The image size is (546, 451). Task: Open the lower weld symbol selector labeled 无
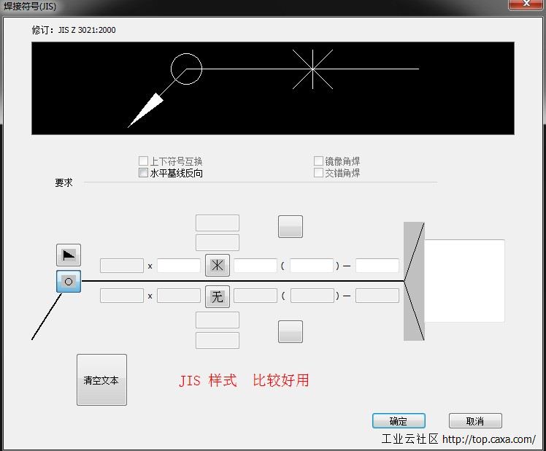[x=218, y=297]
